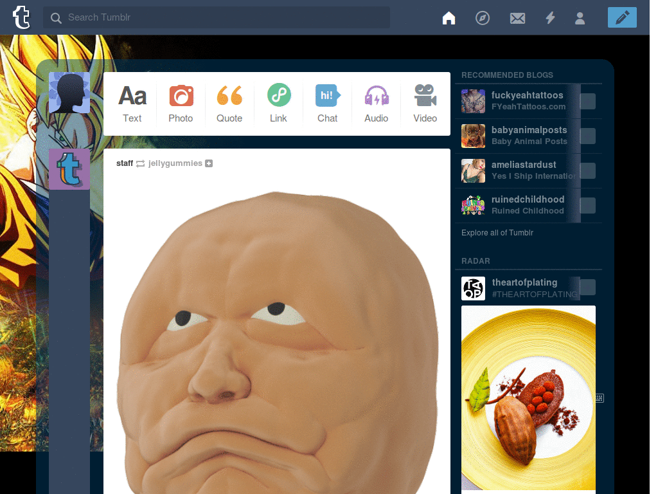Click ruinedchildhood avatar thumbnail
Image resolution: width=658 pixels, height=494 pixels.
473,205
